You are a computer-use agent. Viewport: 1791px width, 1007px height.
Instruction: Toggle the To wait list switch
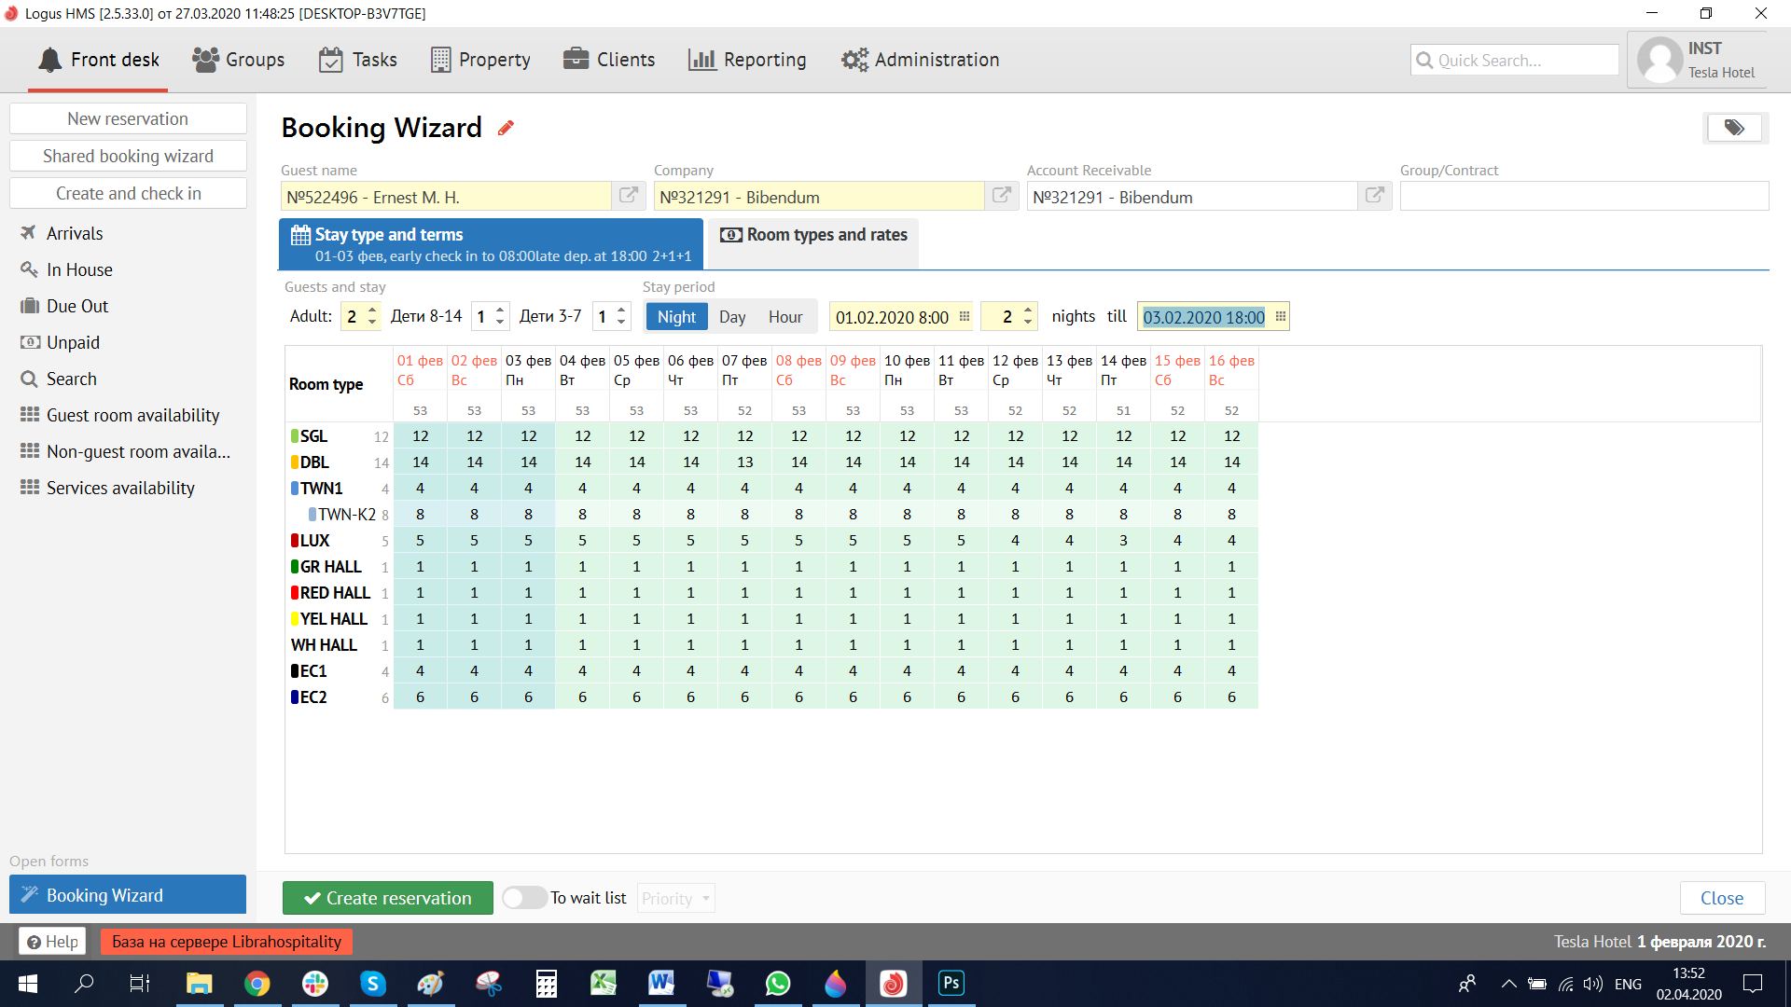[x=524, y=898]
